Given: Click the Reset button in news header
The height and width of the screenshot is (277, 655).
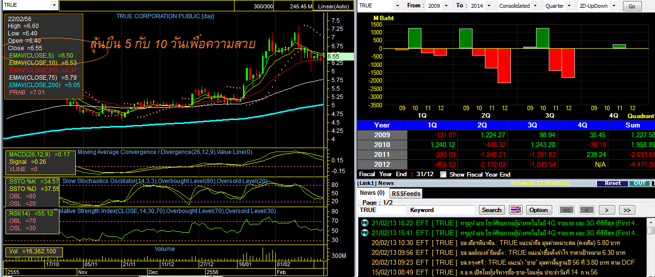Looking at the screenshot, I should tap(613, 184).
